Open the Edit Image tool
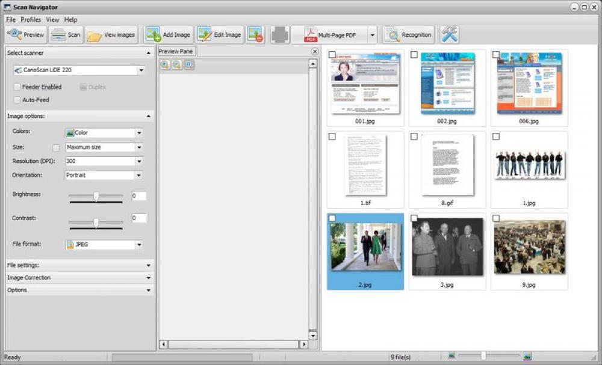 [220, 34]
